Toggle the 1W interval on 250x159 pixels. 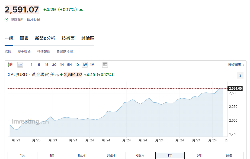[84, 64]
